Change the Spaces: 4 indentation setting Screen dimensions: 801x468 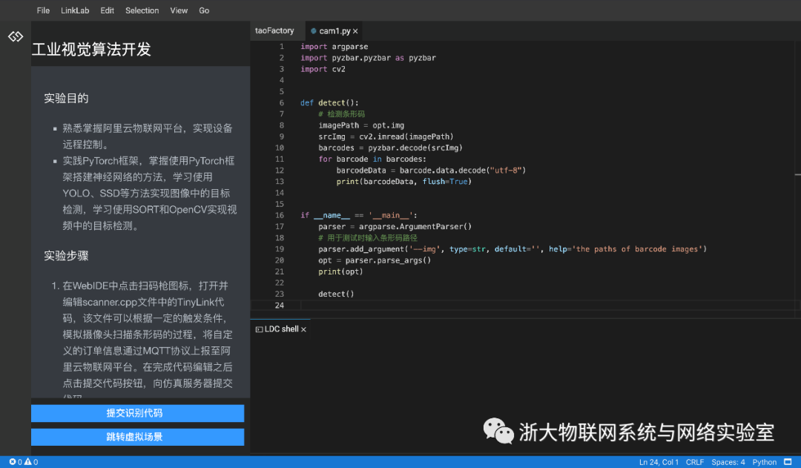(x=728, y=462)
